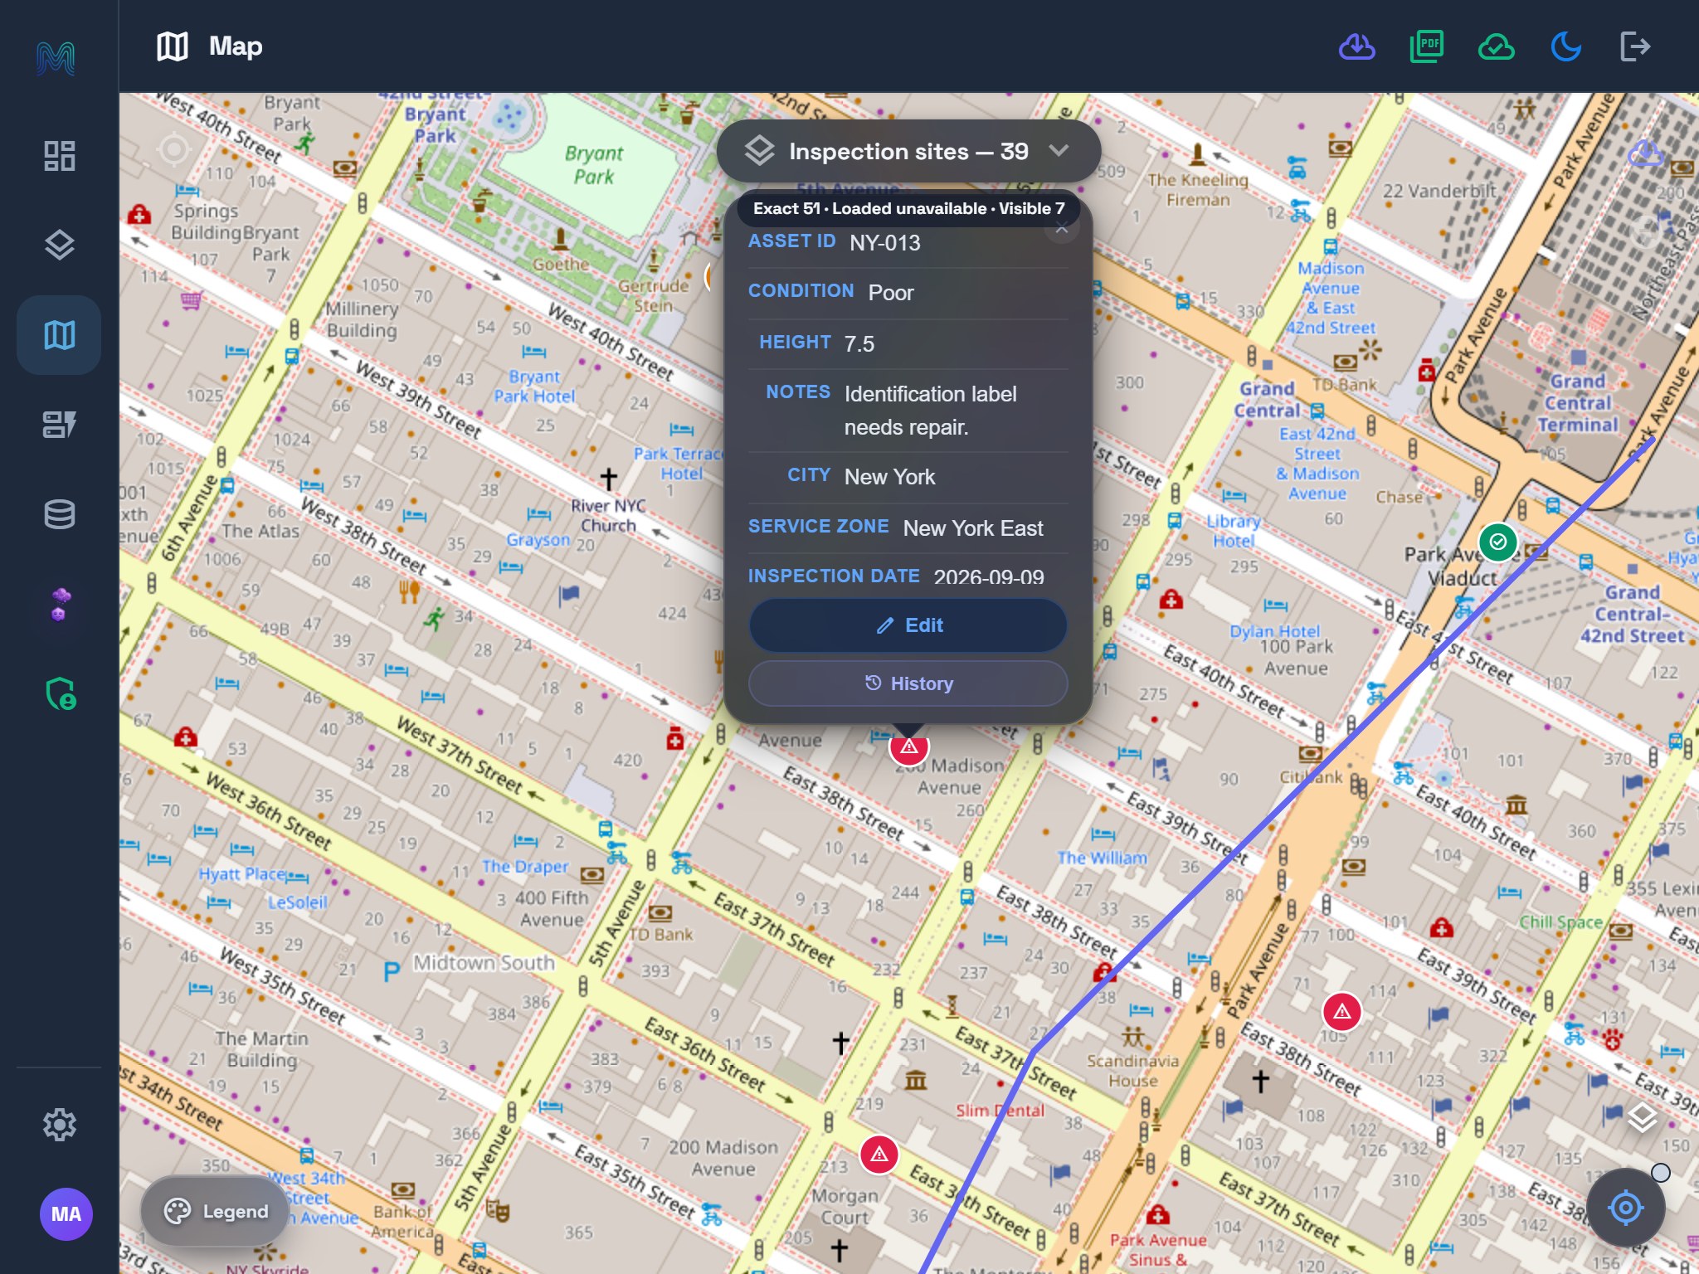Click the 'Exact 51 · Loaded unavailable · Visible 7' status
The height and width of the screenshot is (1274, 1699).
(x=909, y=209)
